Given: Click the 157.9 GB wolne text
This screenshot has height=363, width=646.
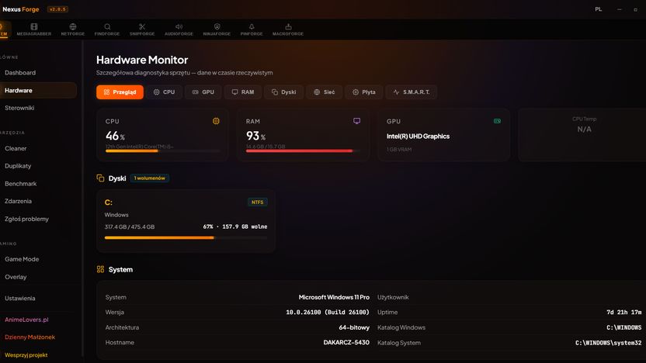Looking at the screenshot, I should 245,226.
